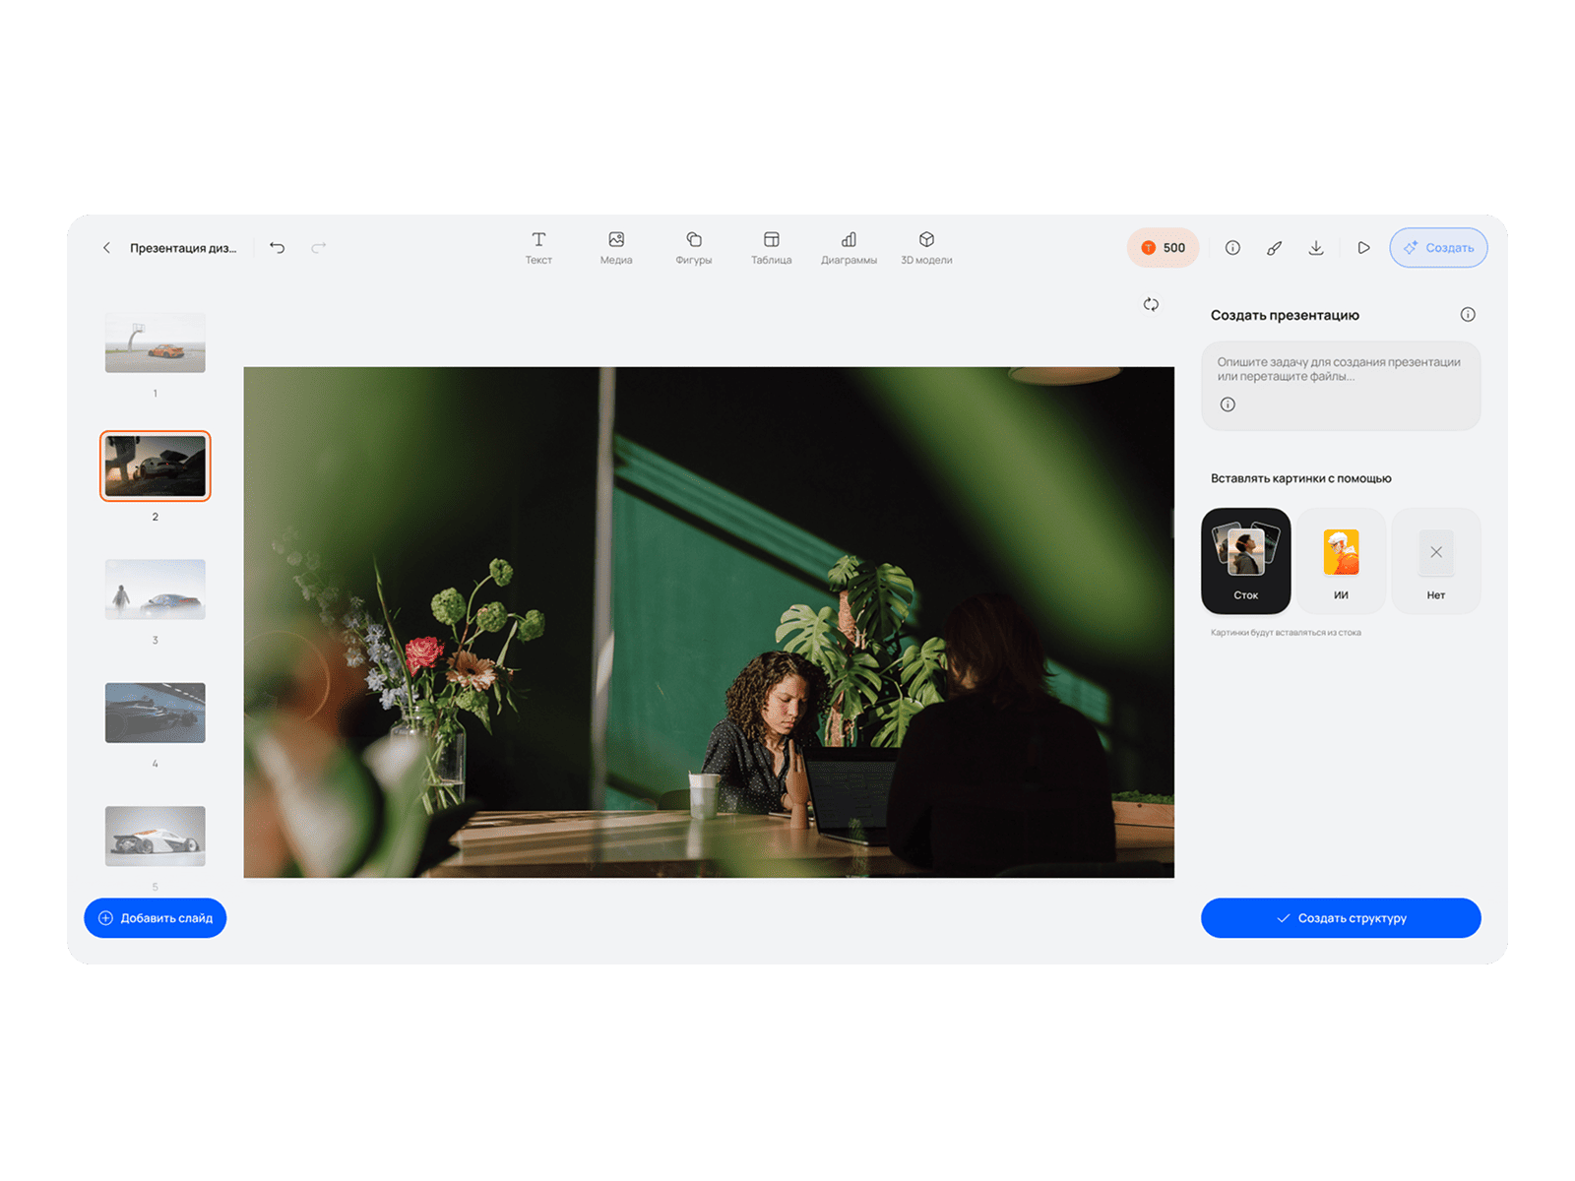Viewport: 1575px width, 1181px height.
Task: Click the presentation description input field
Action: point(1340,370)
